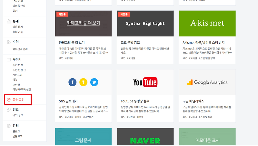Open Syntax Highlight plugin banner
The height and width of the screenshot is (146, 258).
click(145, 23)
